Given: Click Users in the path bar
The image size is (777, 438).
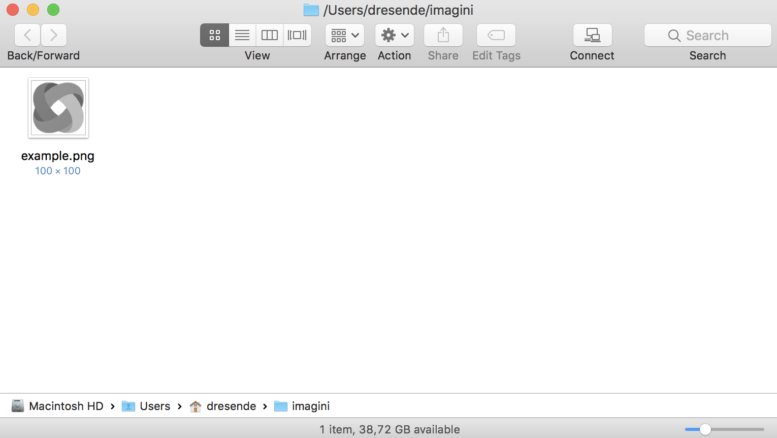Looking at the screenshot, I should 146,406.
